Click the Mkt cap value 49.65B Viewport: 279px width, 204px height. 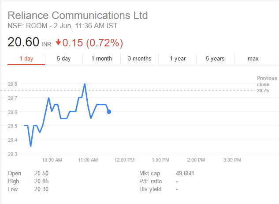(x=185, y=173)
